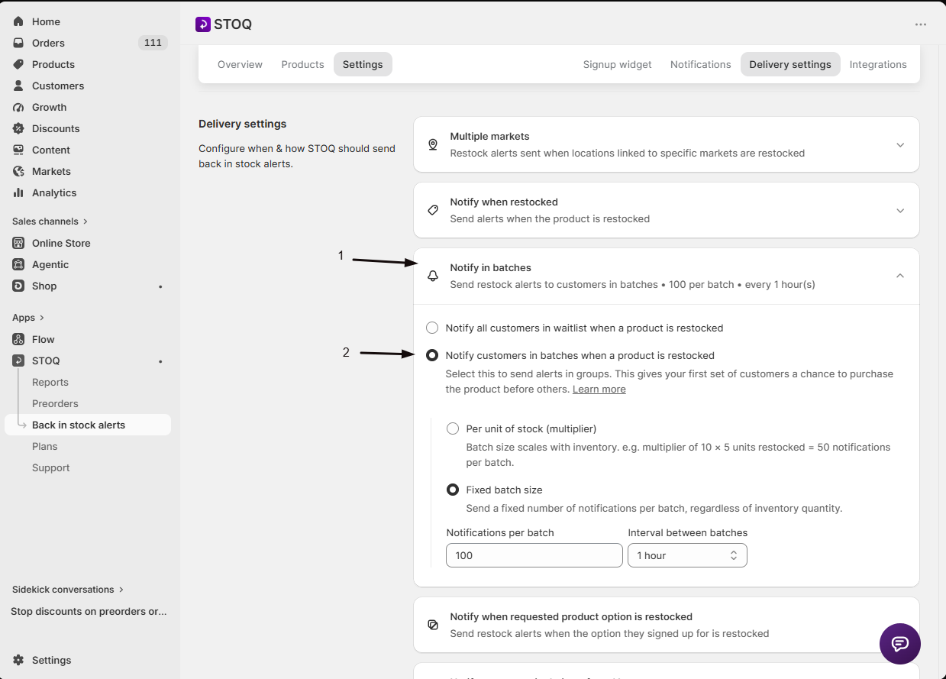Click the Notify in batches bell icon
The width and height of the screenshot is (946, 679).
click(433, 276)
